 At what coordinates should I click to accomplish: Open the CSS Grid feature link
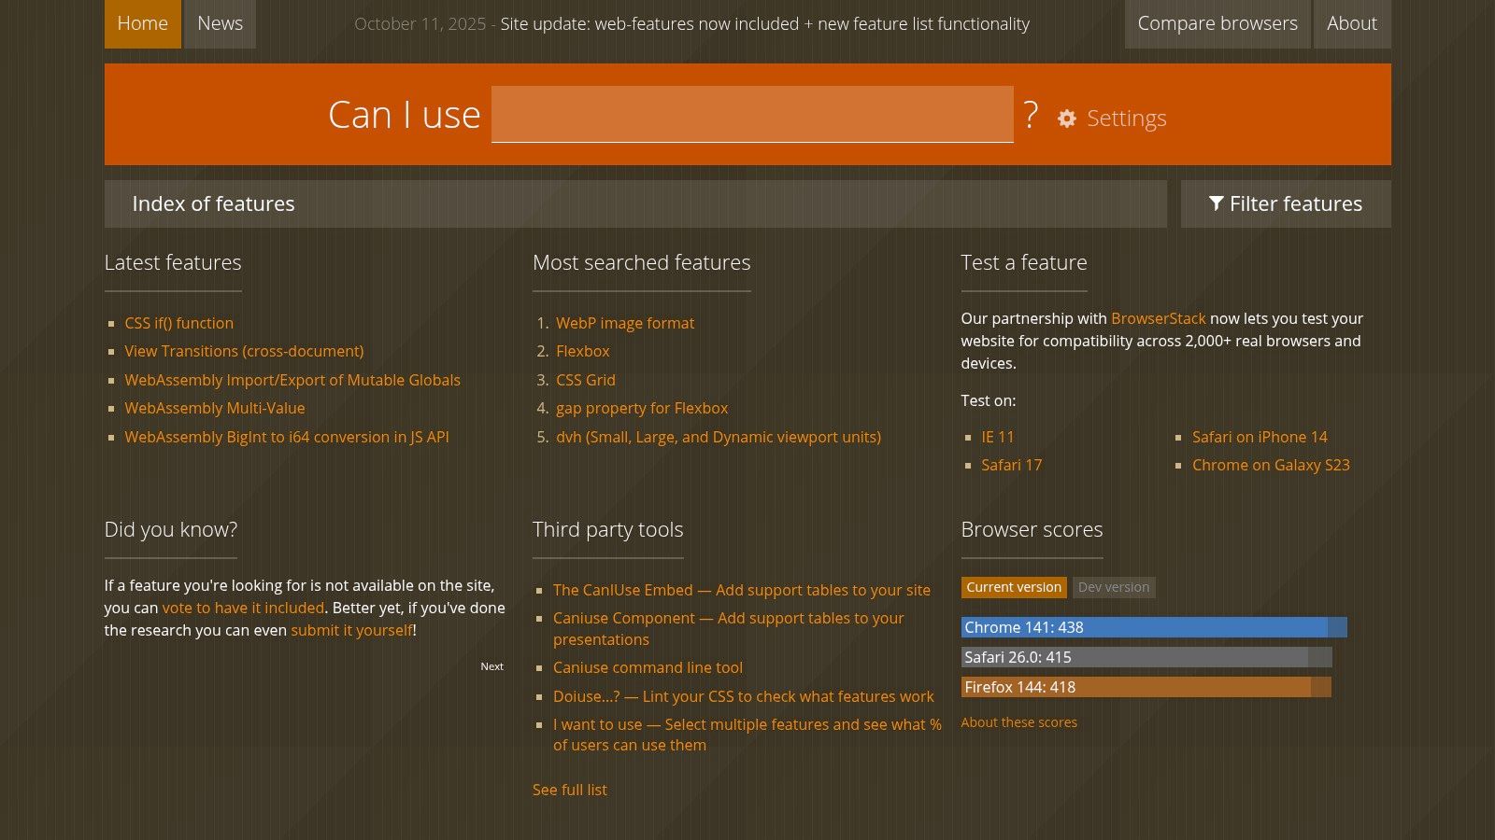pyautogui.click(x=586, y=380)
